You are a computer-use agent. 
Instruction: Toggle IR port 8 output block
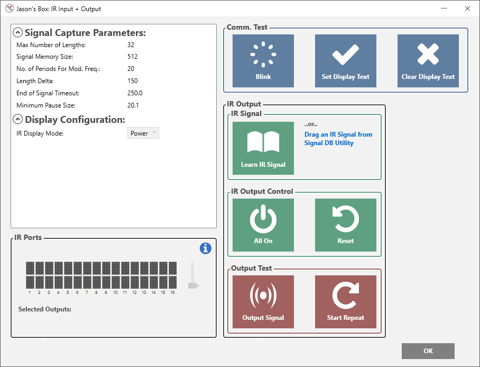[96, 275]
